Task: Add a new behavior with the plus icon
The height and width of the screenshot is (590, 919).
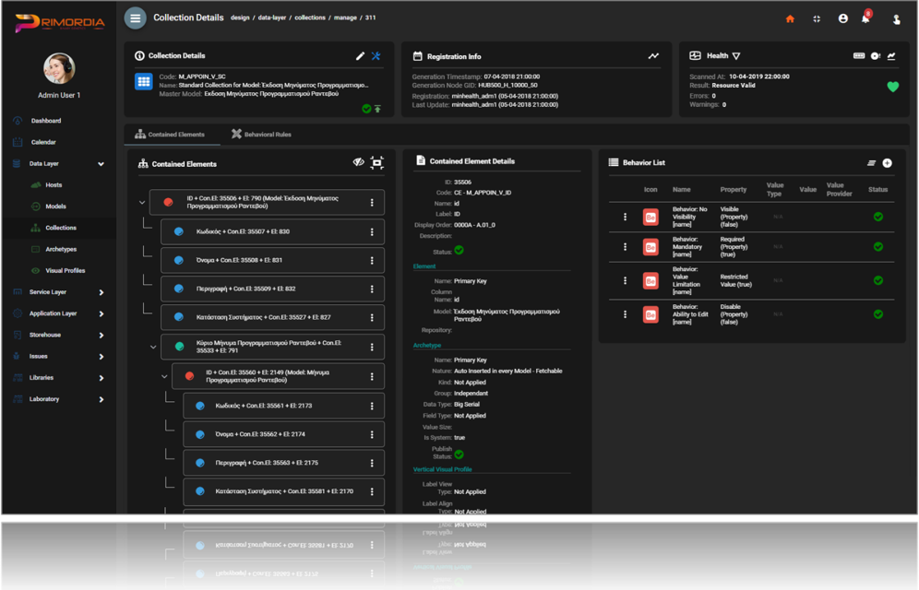Action: pyautogui.click(x=888, y=163)
